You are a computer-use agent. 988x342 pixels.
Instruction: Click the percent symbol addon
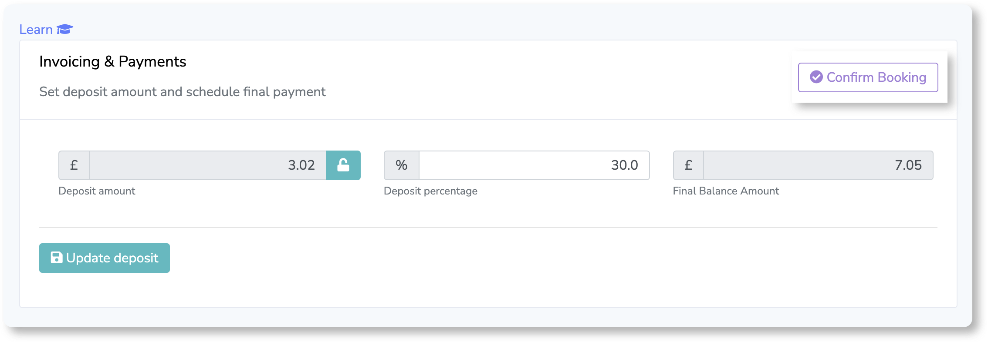[x=401, y=165]
